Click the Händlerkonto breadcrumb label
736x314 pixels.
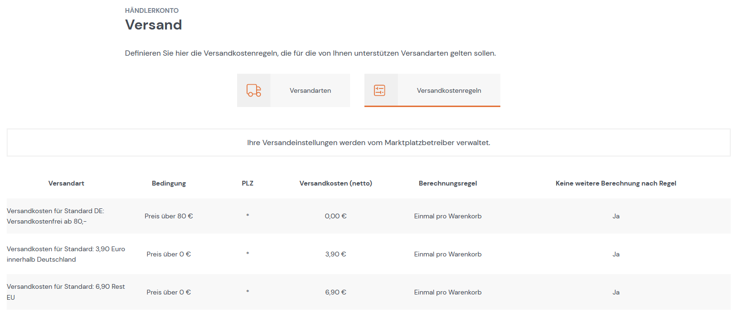[152, 10]
